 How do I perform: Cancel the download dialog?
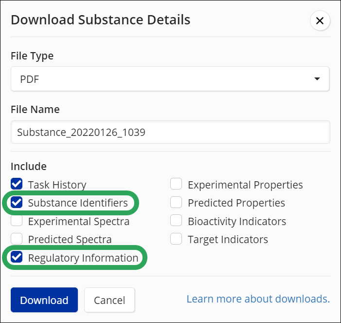[x=109, y=300]
